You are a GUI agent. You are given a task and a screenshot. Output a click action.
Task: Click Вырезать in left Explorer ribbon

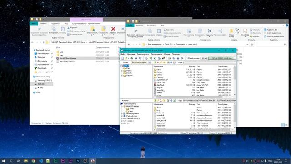tap(72, 28)
